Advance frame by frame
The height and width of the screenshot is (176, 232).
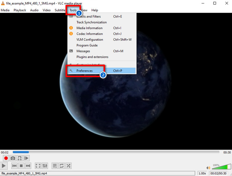coord(26,158)
